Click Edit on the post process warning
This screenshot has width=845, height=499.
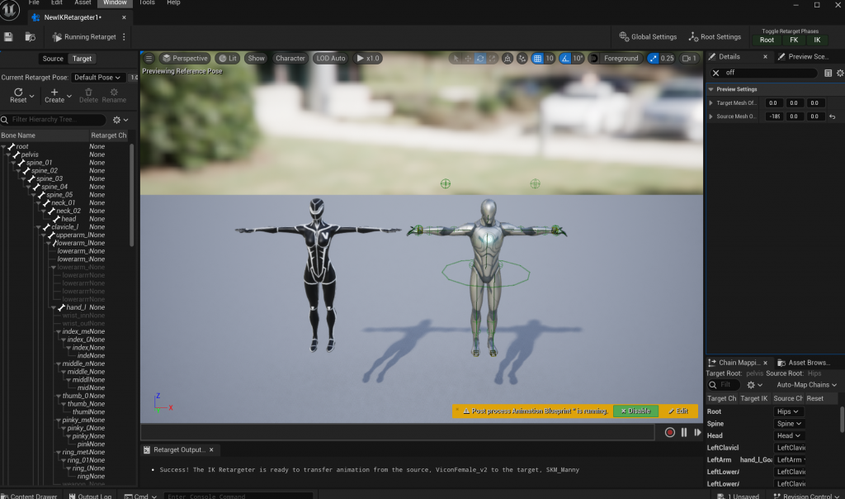click(678, 411)
